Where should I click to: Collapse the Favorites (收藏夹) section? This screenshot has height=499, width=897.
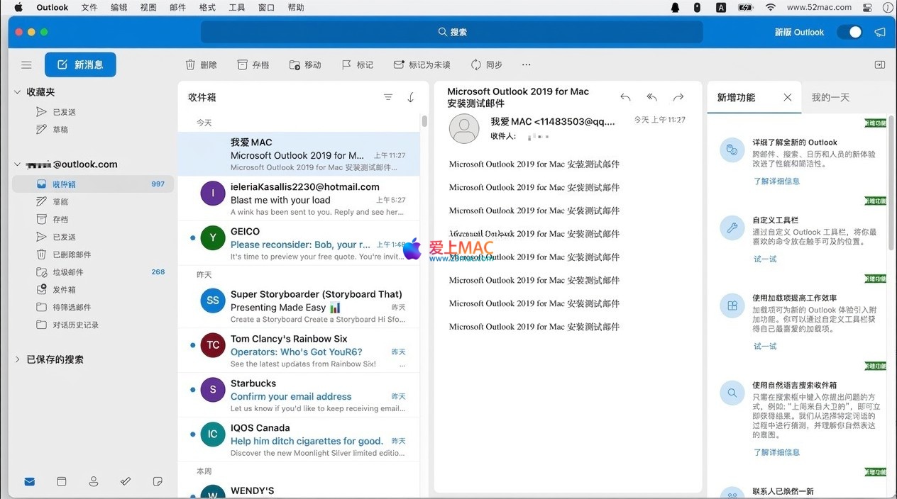[18, 92]
